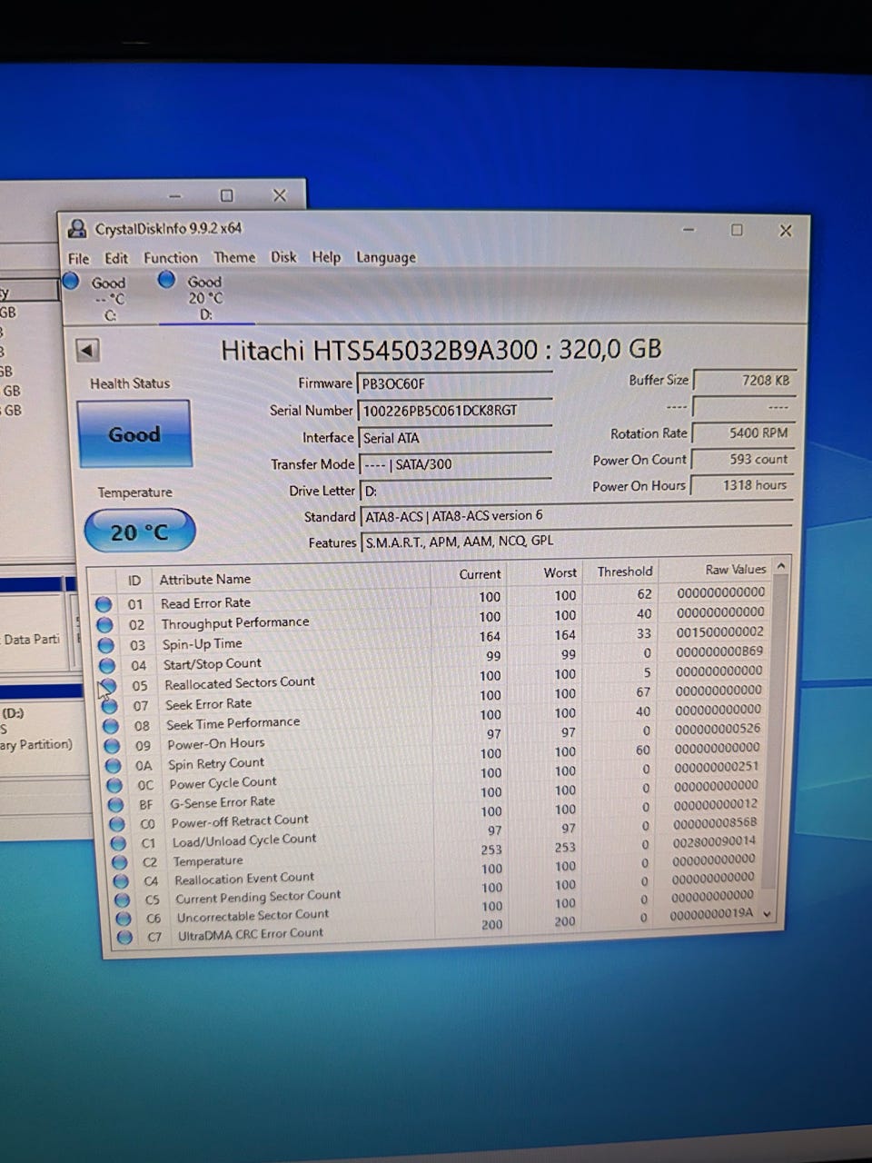Screen dimensions: 872x1163
Task: Open the Disk menu
Action: 283,257
